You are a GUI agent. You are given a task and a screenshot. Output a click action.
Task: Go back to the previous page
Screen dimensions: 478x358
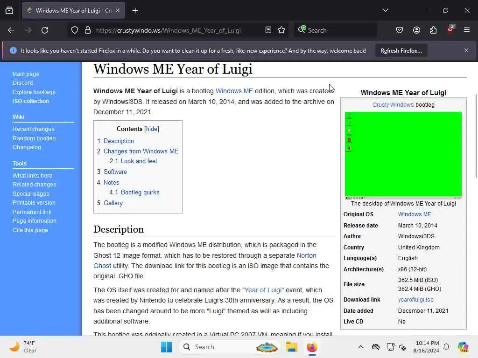(x=11, y=30)
